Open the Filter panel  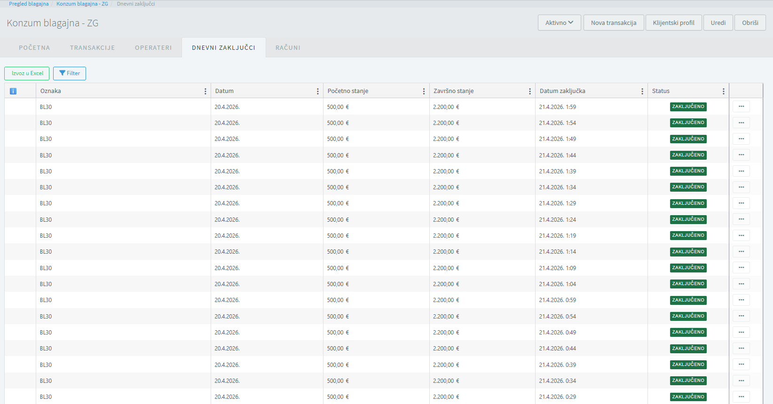coord(70,73)
